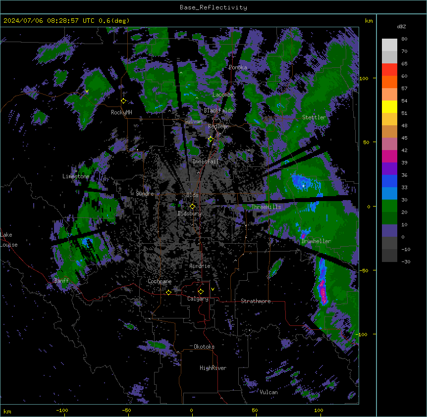Select the Sundre label
The height and width of the screenshot is (417, 427).
tap(145, 194)
